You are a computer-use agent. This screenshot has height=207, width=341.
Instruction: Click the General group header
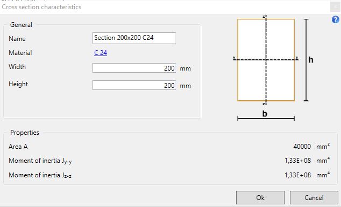[21, 25]
